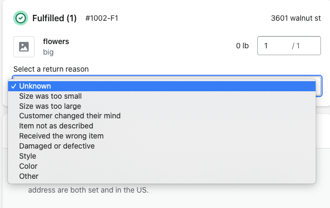Select the checkmark next to Unknown
330x208 pixels.
click(14, 86)
